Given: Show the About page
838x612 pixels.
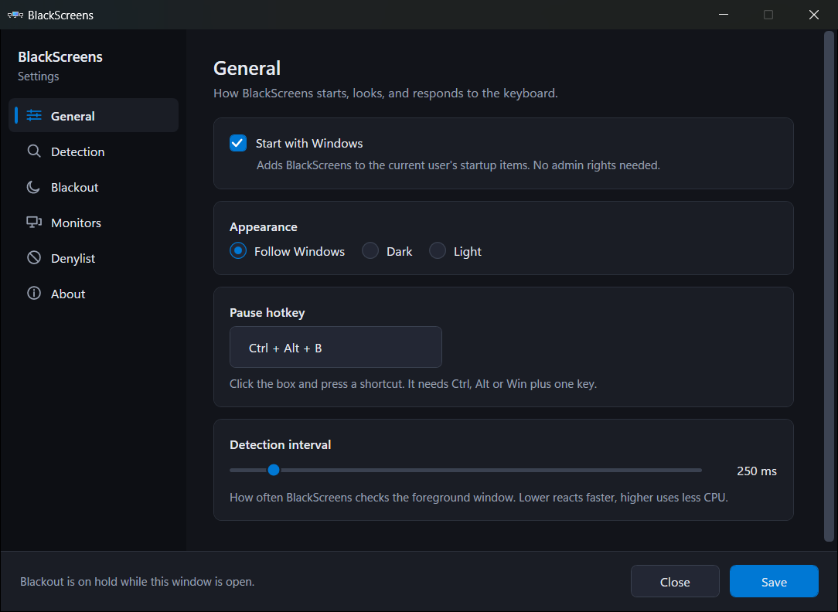Looking at the screenshot, I should [x=94, y=294].
